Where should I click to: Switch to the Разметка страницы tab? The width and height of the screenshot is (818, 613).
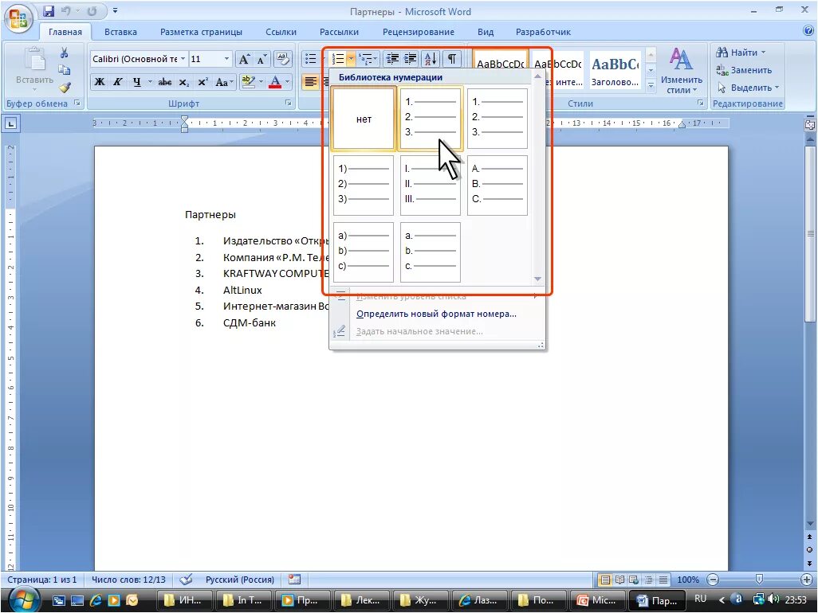coord(201,32)
